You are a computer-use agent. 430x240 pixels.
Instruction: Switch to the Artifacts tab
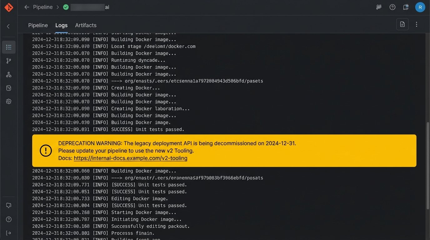point(86,25)
